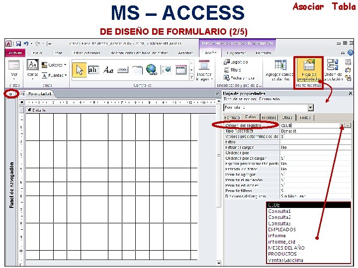Screen dimensions: 358x268
Task: Select the Hyperlink globe control
Action: pos(151,70)
